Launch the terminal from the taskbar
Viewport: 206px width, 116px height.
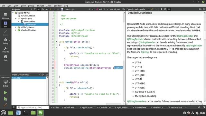click(26, 113)
